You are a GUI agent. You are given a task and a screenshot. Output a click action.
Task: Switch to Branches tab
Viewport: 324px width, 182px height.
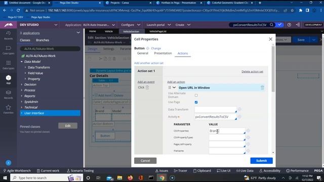click(x=43, y=40)
